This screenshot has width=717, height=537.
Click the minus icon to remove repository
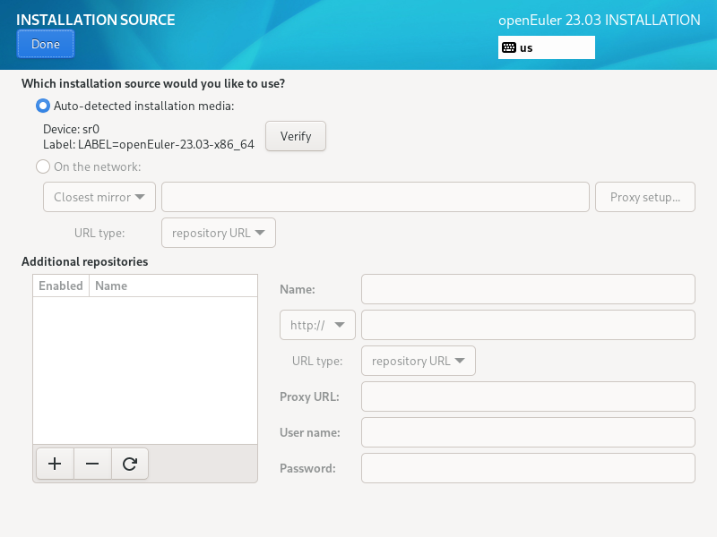point(92,464)
